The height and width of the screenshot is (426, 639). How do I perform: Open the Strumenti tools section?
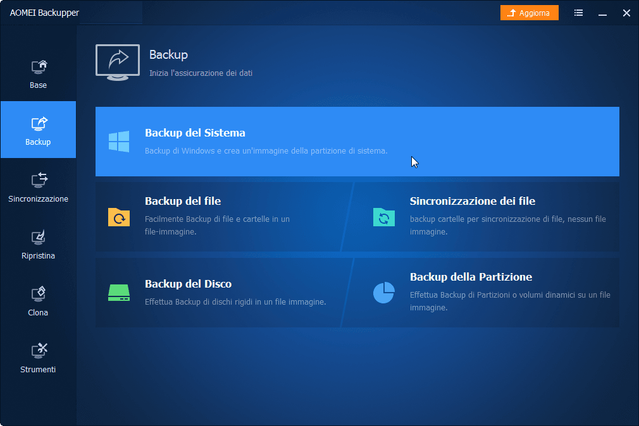[x=38, y=357]
